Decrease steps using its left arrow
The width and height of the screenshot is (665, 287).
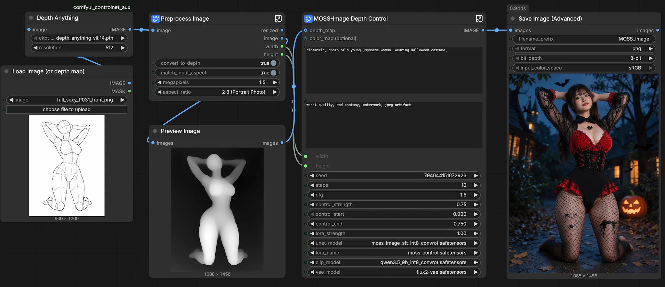[x=312, y=185]
